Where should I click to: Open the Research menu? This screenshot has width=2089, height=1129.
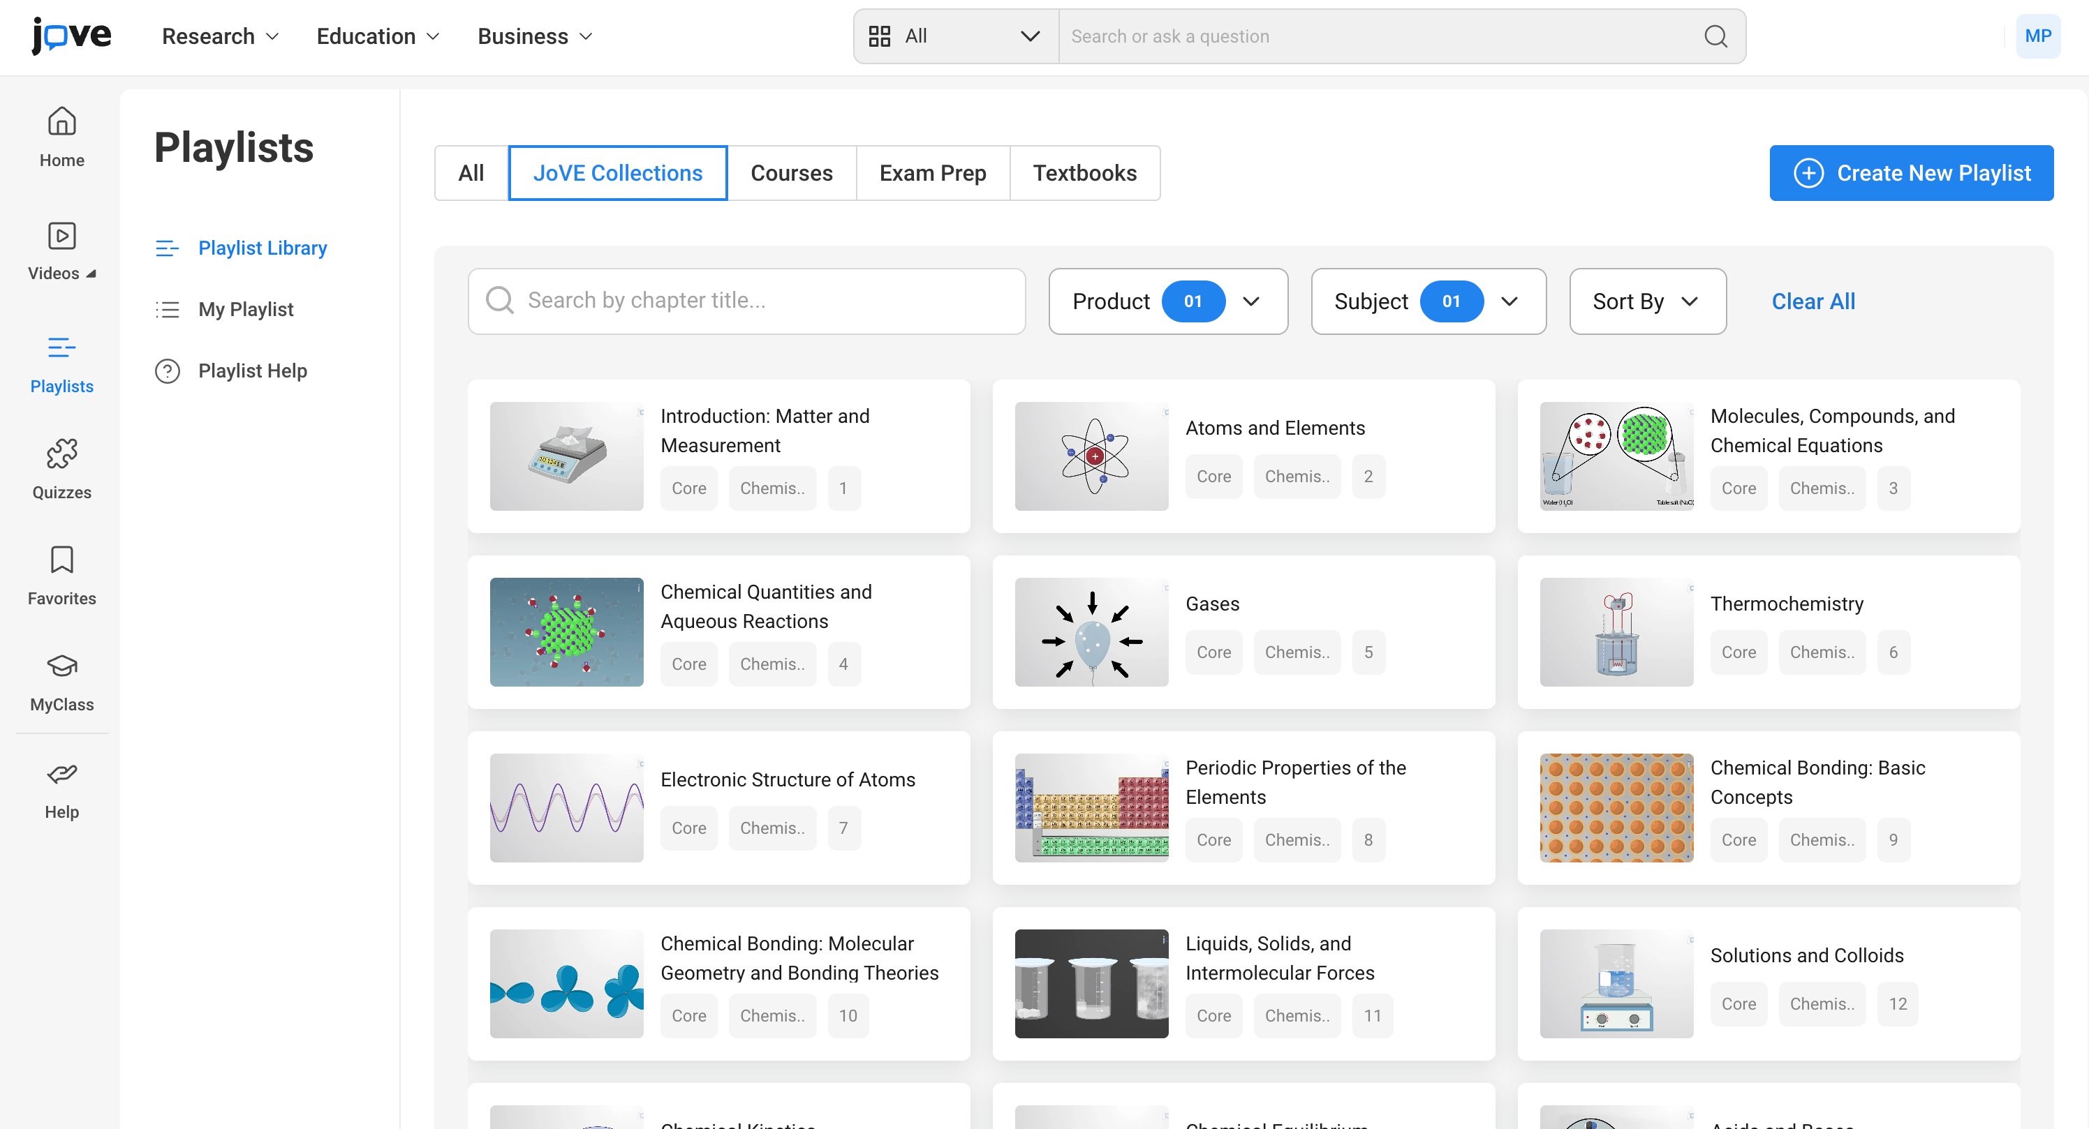(220, 36)
